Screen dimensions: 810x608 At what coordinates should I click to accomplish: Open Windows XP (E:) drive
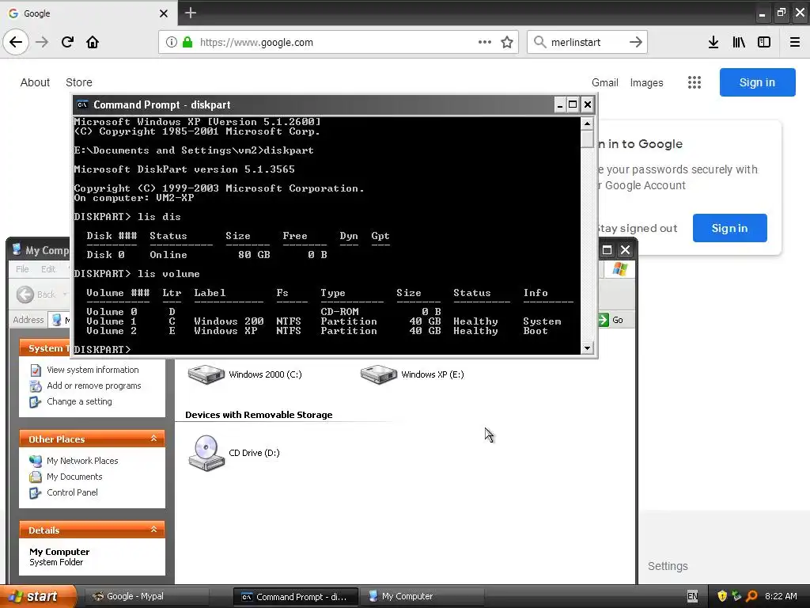click(412, 374)
